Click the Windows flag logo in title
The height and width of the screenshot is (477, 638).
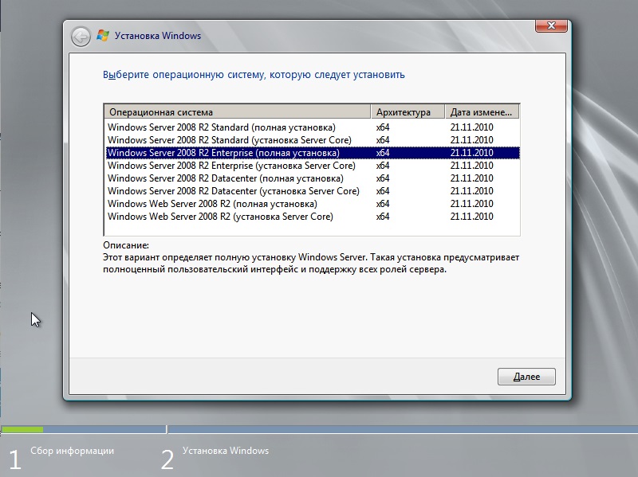103,36
